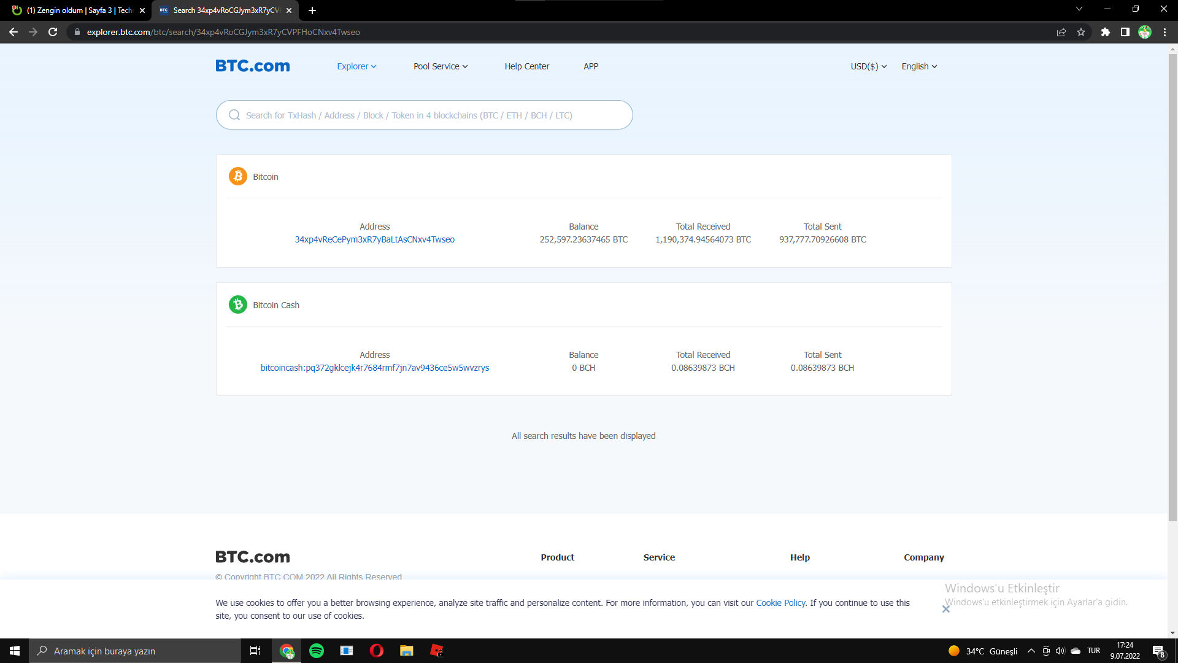This screenshot has height=663, width=1178.
Task: Dismiss the cookie notice with X
Action: pyautogui.click(x=945, y=609)
